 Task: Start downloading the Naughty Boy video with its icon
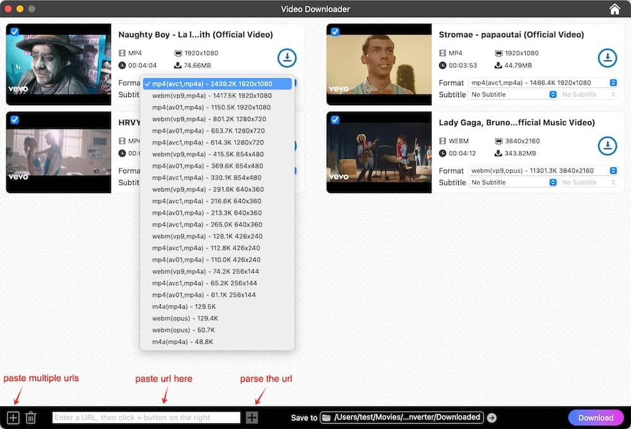[287, 58]
